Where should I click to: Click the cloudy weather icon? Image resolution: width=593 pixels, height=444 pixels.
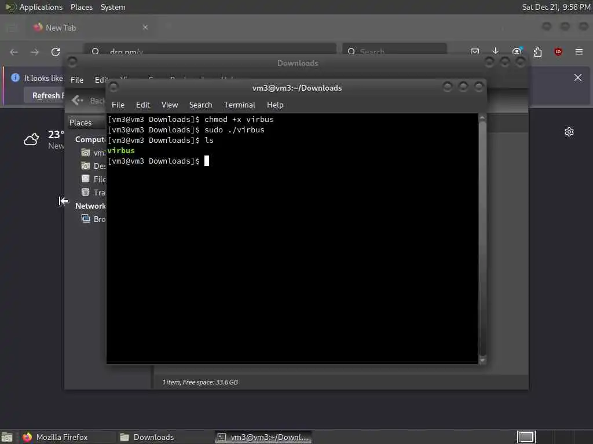31,139
